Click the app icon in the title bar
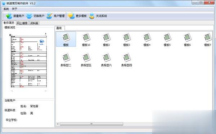216x134 pixels. 4,3
